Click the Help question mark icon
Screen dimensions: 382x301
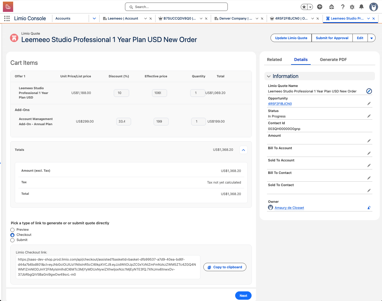[343, 7]
